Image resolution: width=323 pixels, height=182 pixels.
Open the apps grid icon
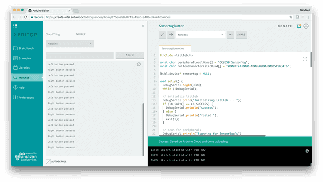point(15,25)
